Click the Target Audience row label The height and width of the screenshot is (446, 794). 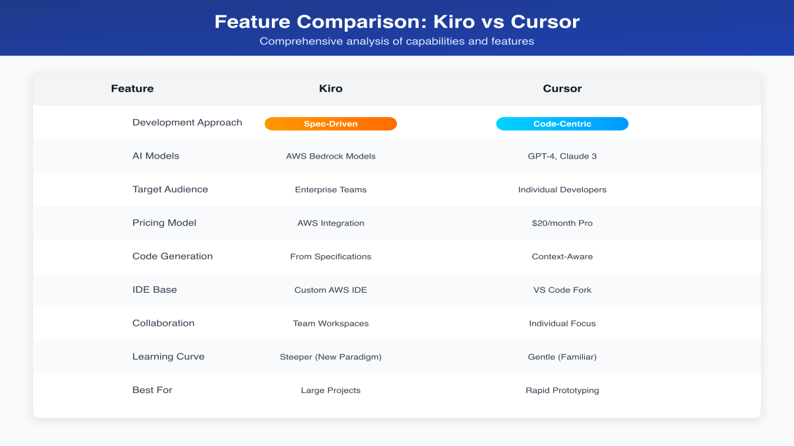click(170, 190)
